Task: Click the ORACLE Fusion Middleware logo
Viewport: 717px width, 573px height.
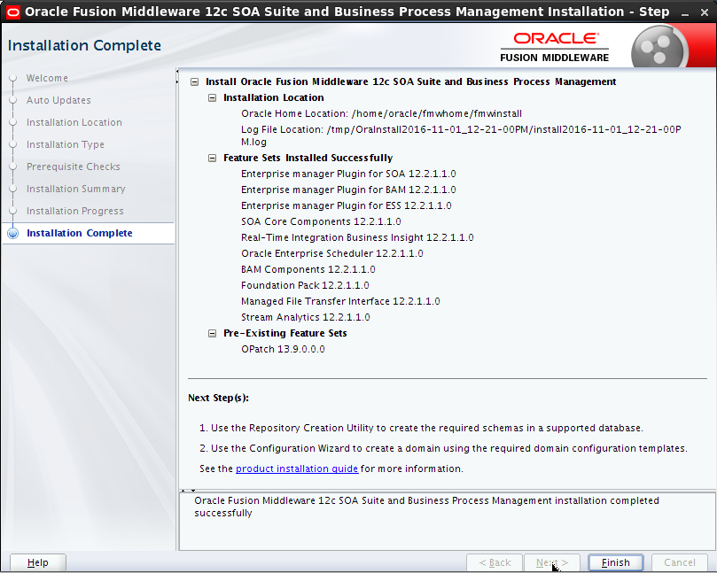Action: point(555,47)
